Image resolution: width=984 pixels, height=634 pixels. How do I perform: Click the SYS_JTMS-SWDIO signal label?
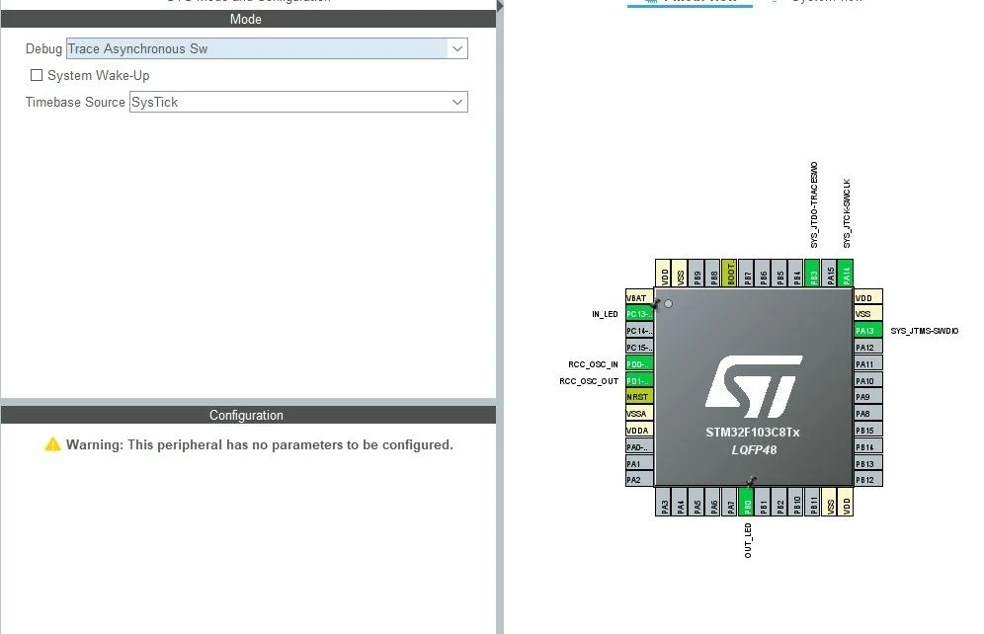[x=925, y=331]
